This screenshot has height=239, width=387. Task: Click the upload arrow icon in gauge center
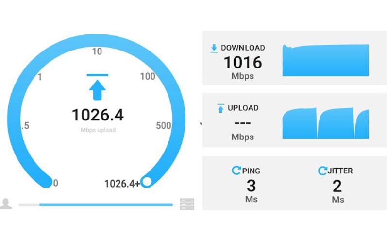98,87
